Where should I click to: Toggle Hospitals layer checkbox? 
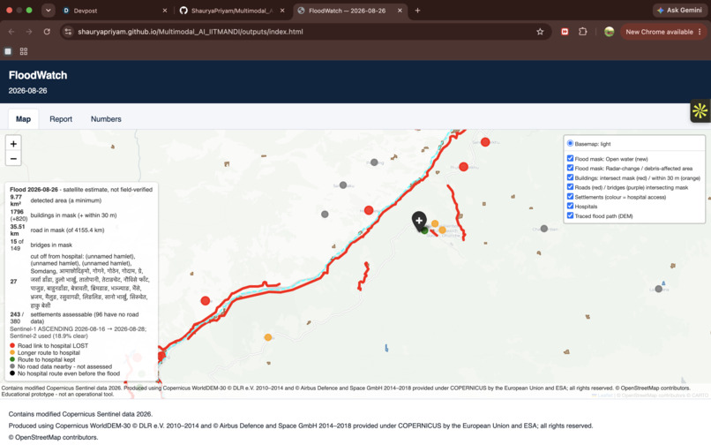[x=570, y=206]
